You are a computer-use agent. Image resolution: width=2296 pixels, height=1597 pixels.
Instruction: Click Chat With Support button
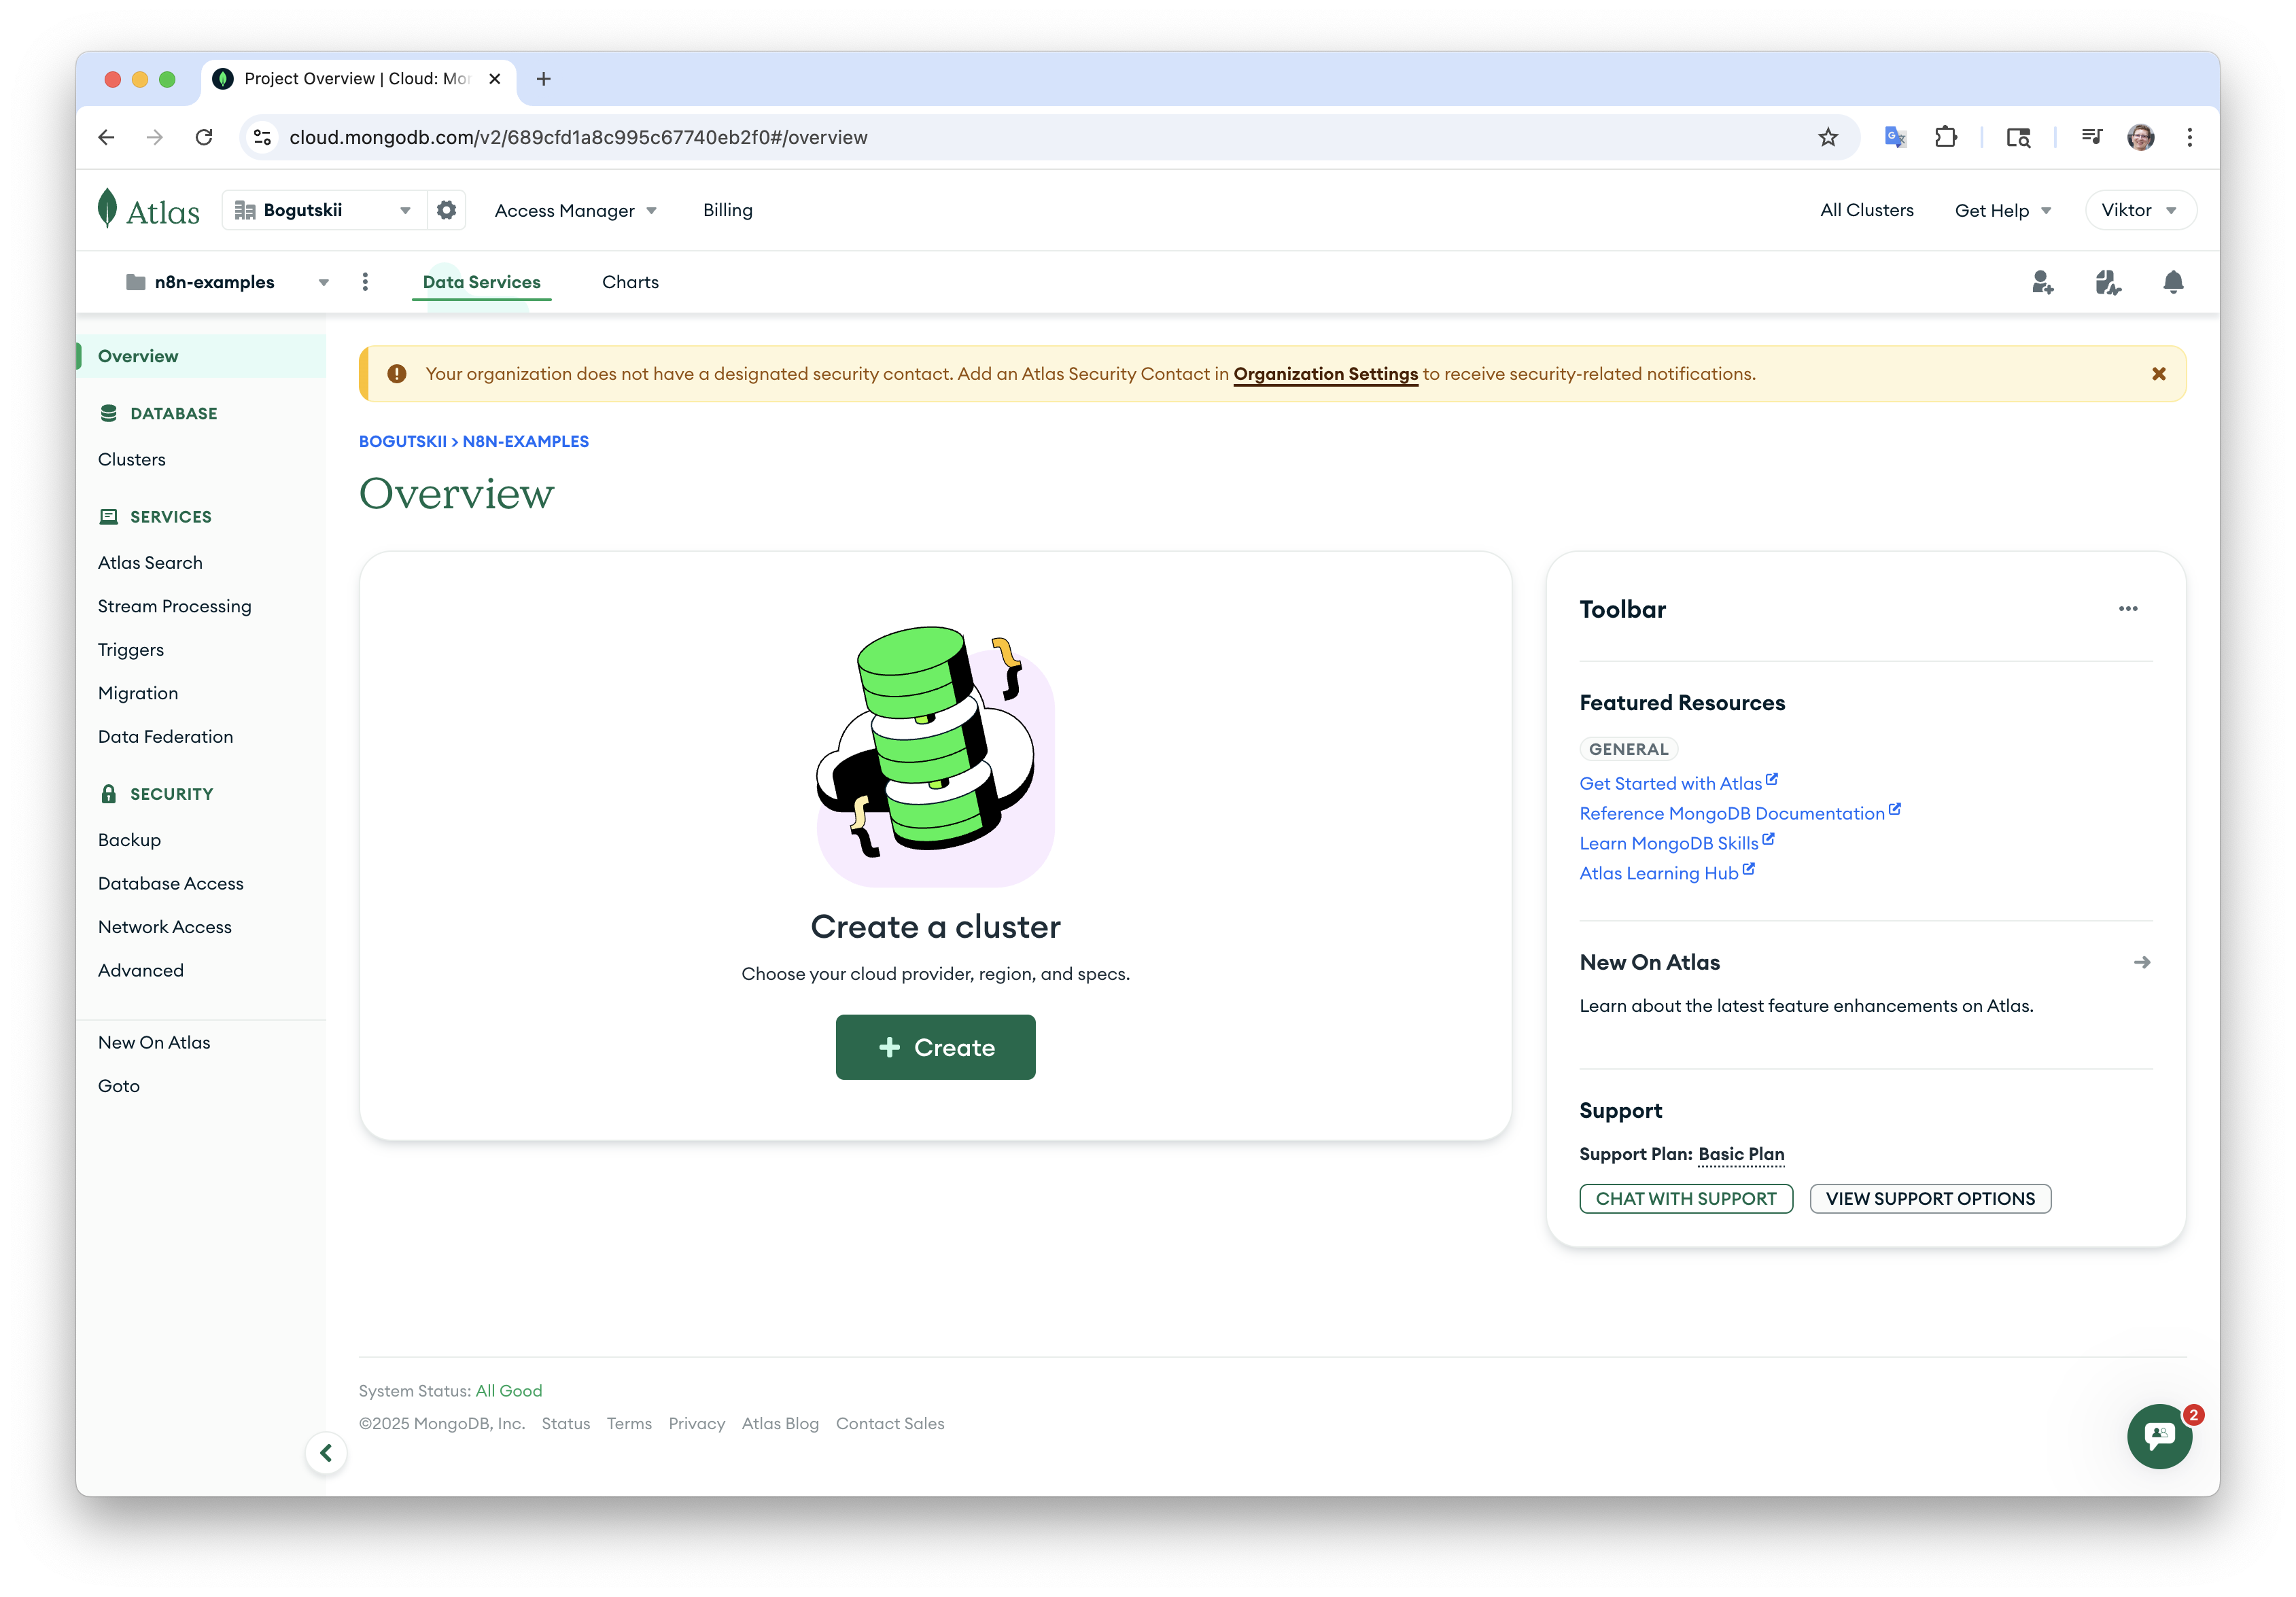(x=1685, y=1198)
